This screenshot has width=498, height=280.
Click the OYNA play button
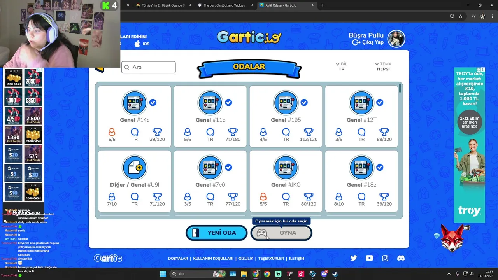coord(281,233)
